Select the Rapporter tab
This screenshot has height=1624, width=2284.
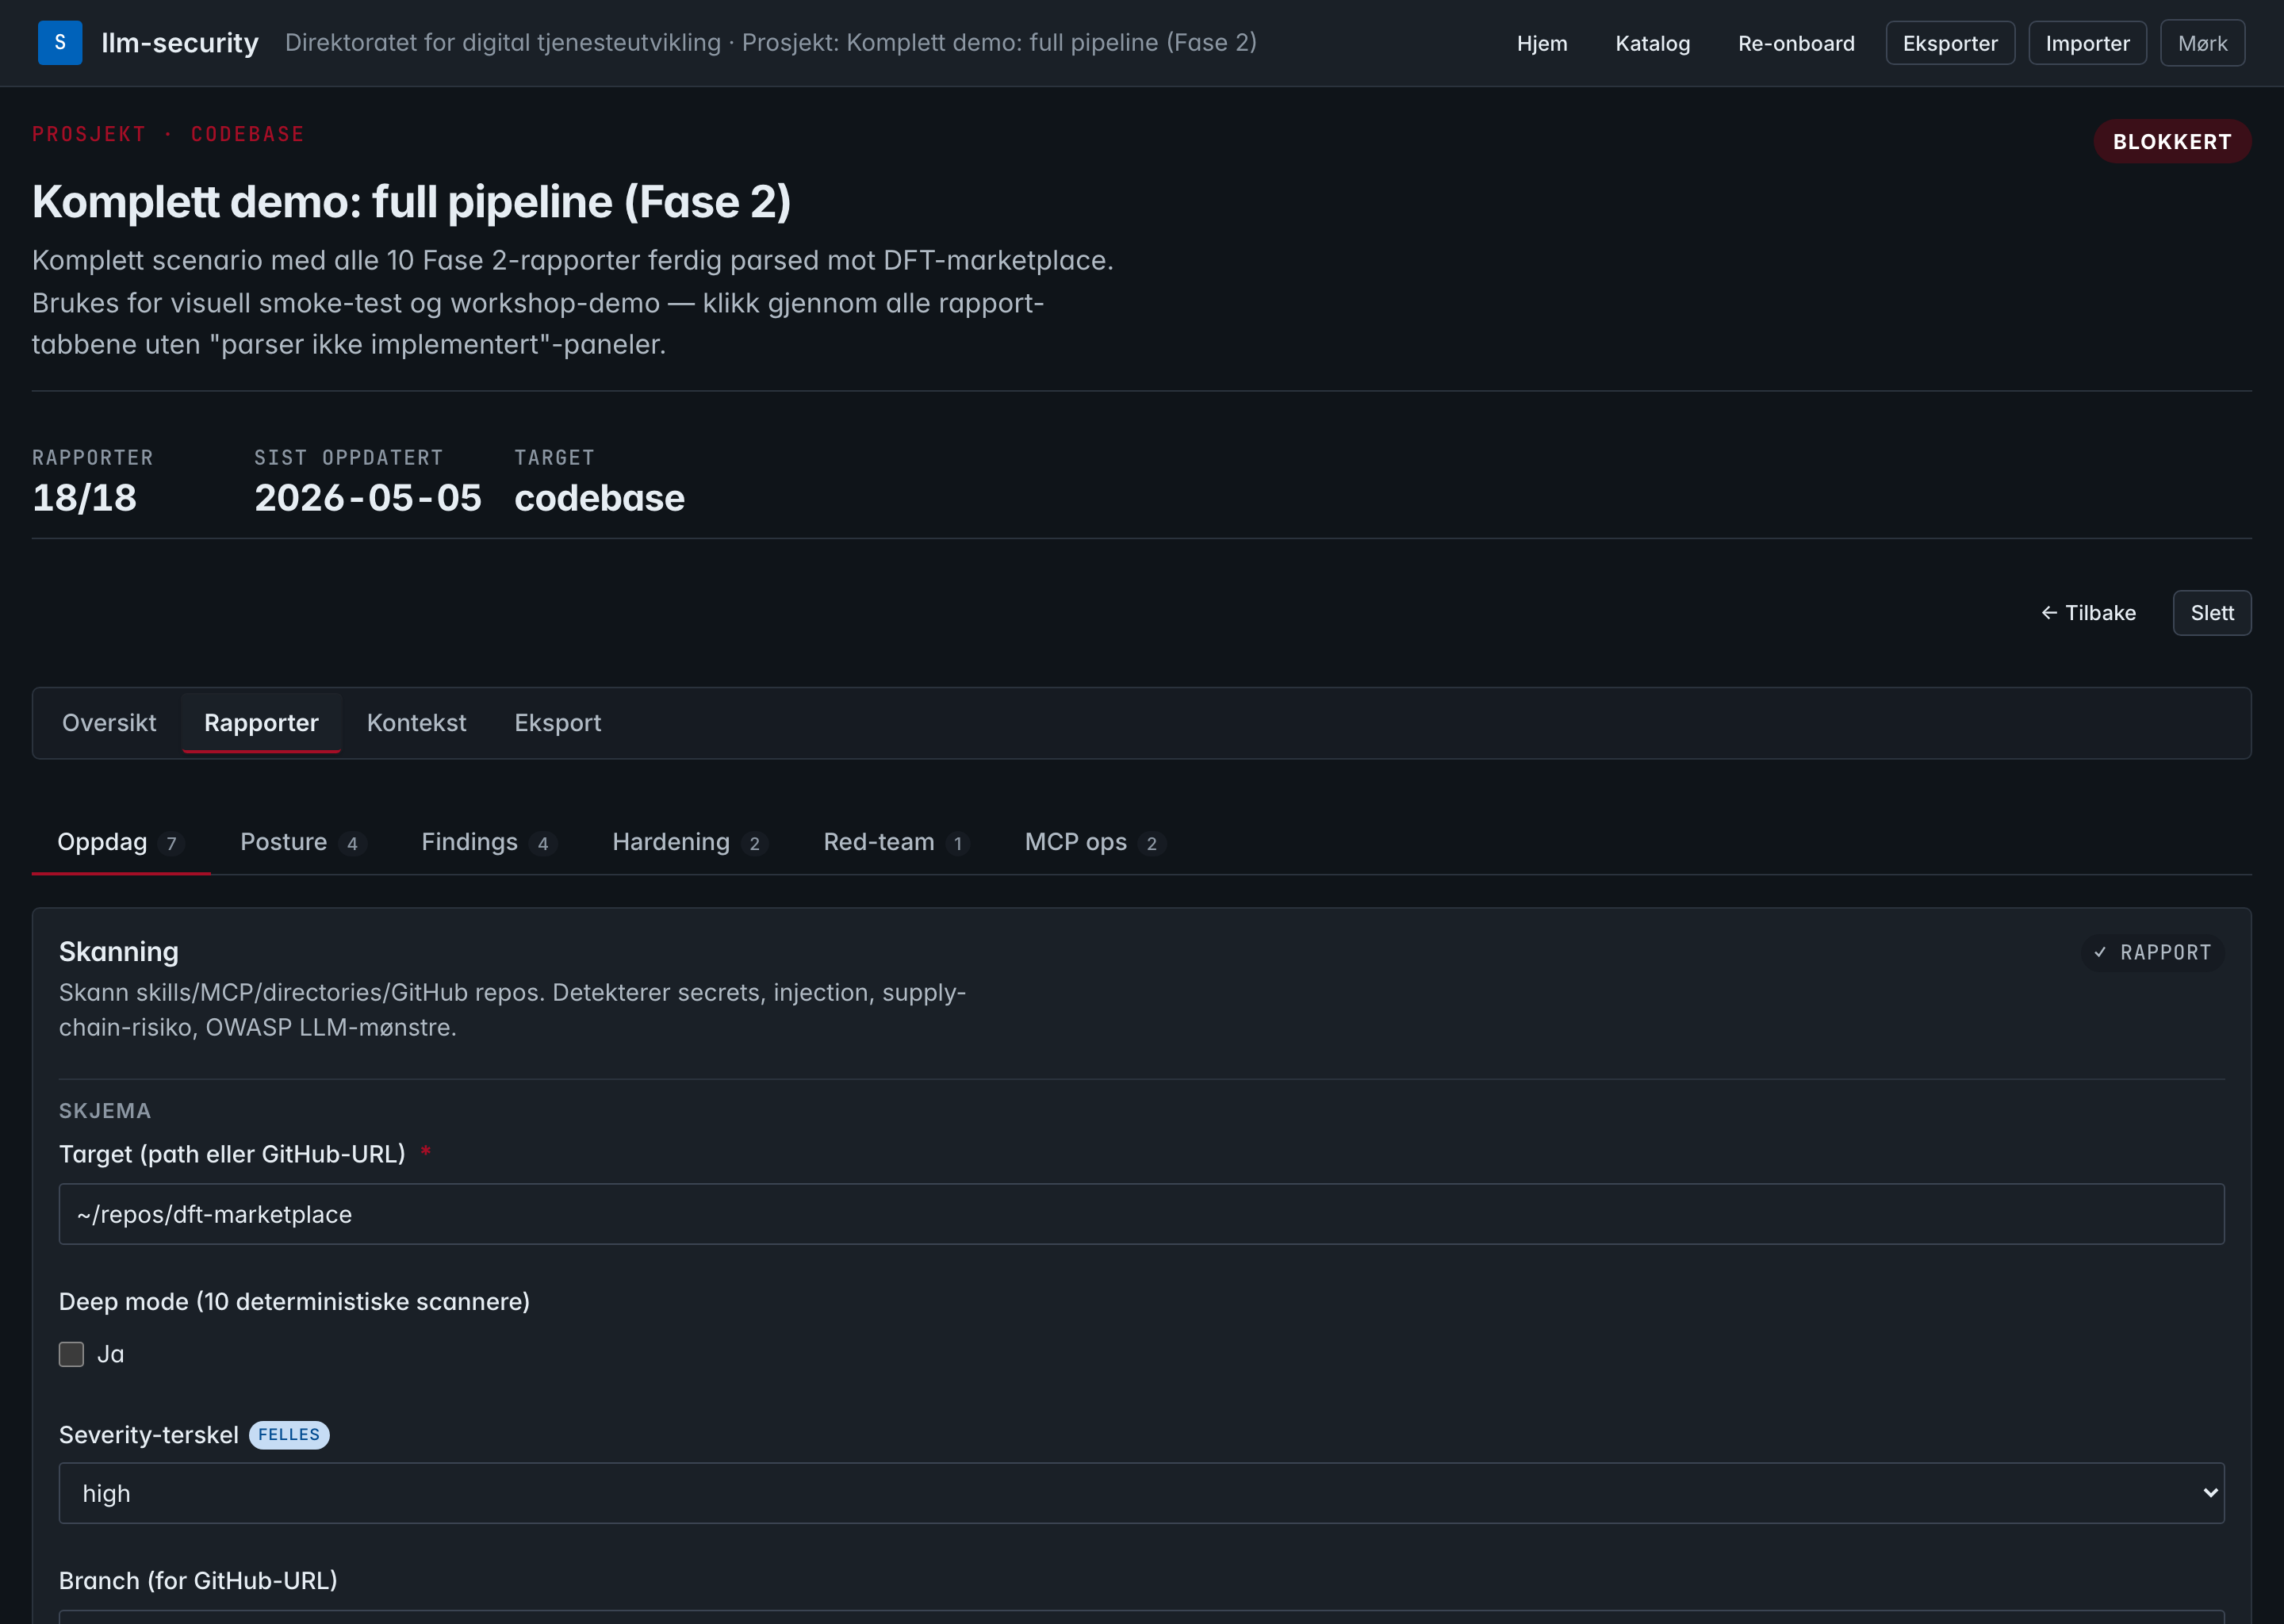[261, 723]
